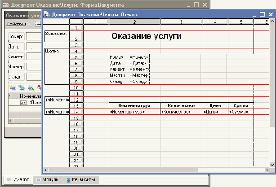
Task: Switch to the Реквизиты tab
Action: 80,180
